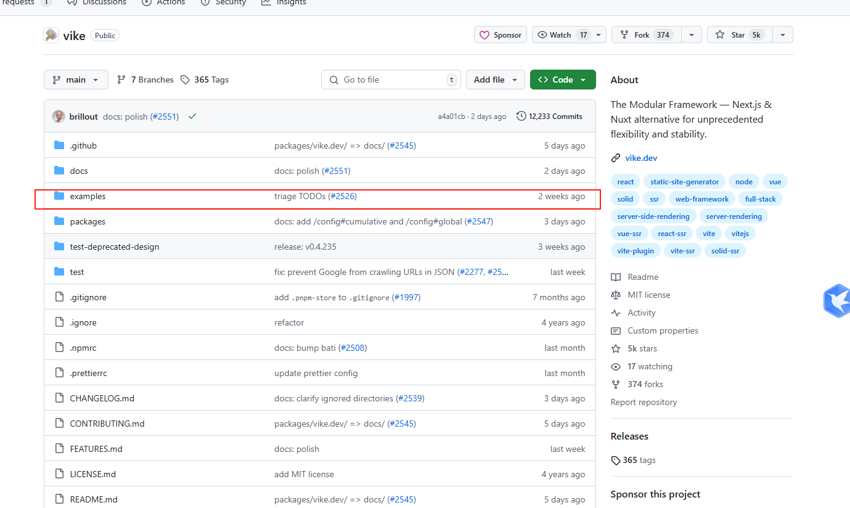
Task: Click the tag icon beside 365 Tags
Action: tap(185, 80)
